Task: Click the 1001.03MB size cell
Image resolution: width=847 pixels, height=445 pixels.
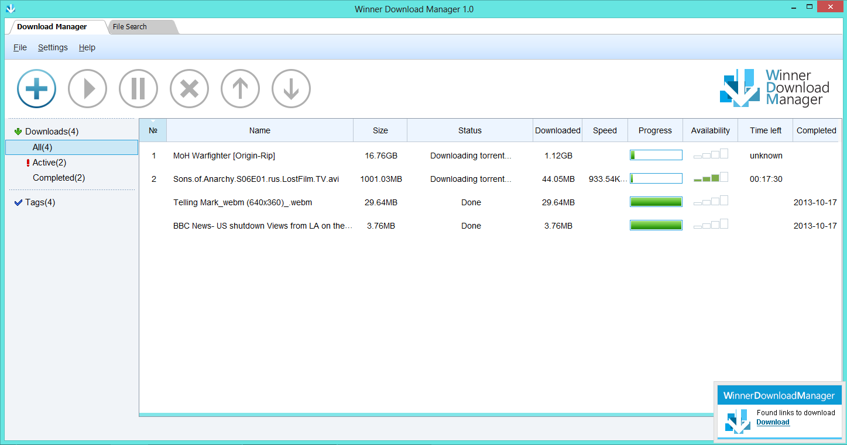Action: point(381,179)
